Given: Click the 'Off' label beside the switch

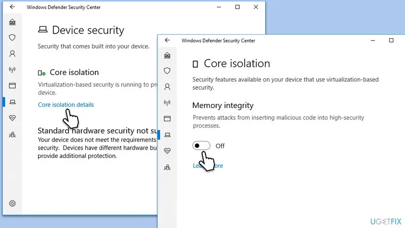Looking at the screenshot, I should click(x=220, y=146).
